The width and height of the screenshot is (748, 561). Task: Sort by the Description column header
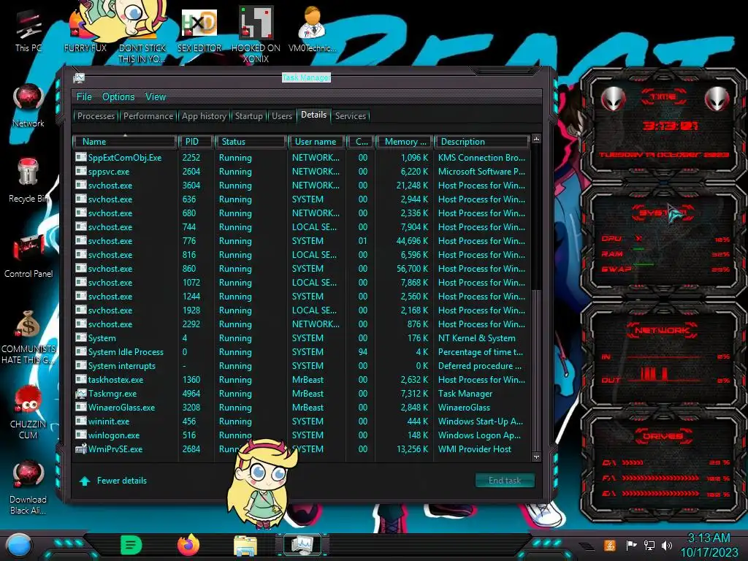click(482, 142)
